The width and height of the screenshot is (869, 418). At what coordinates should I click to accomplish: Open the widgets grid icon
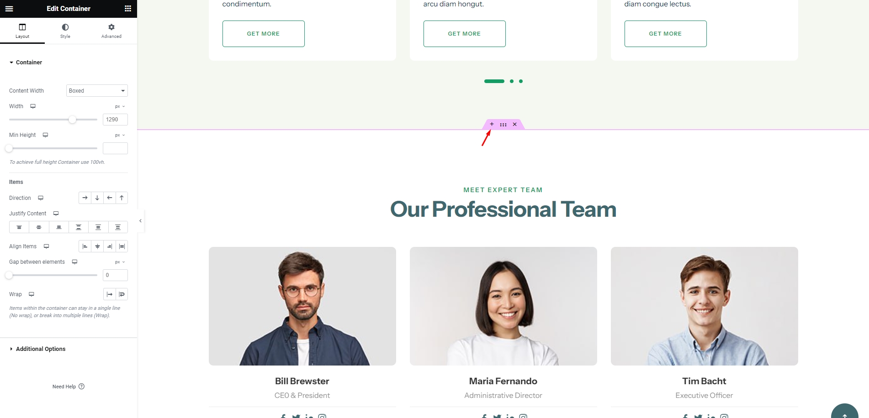click(x=128, y=9)
